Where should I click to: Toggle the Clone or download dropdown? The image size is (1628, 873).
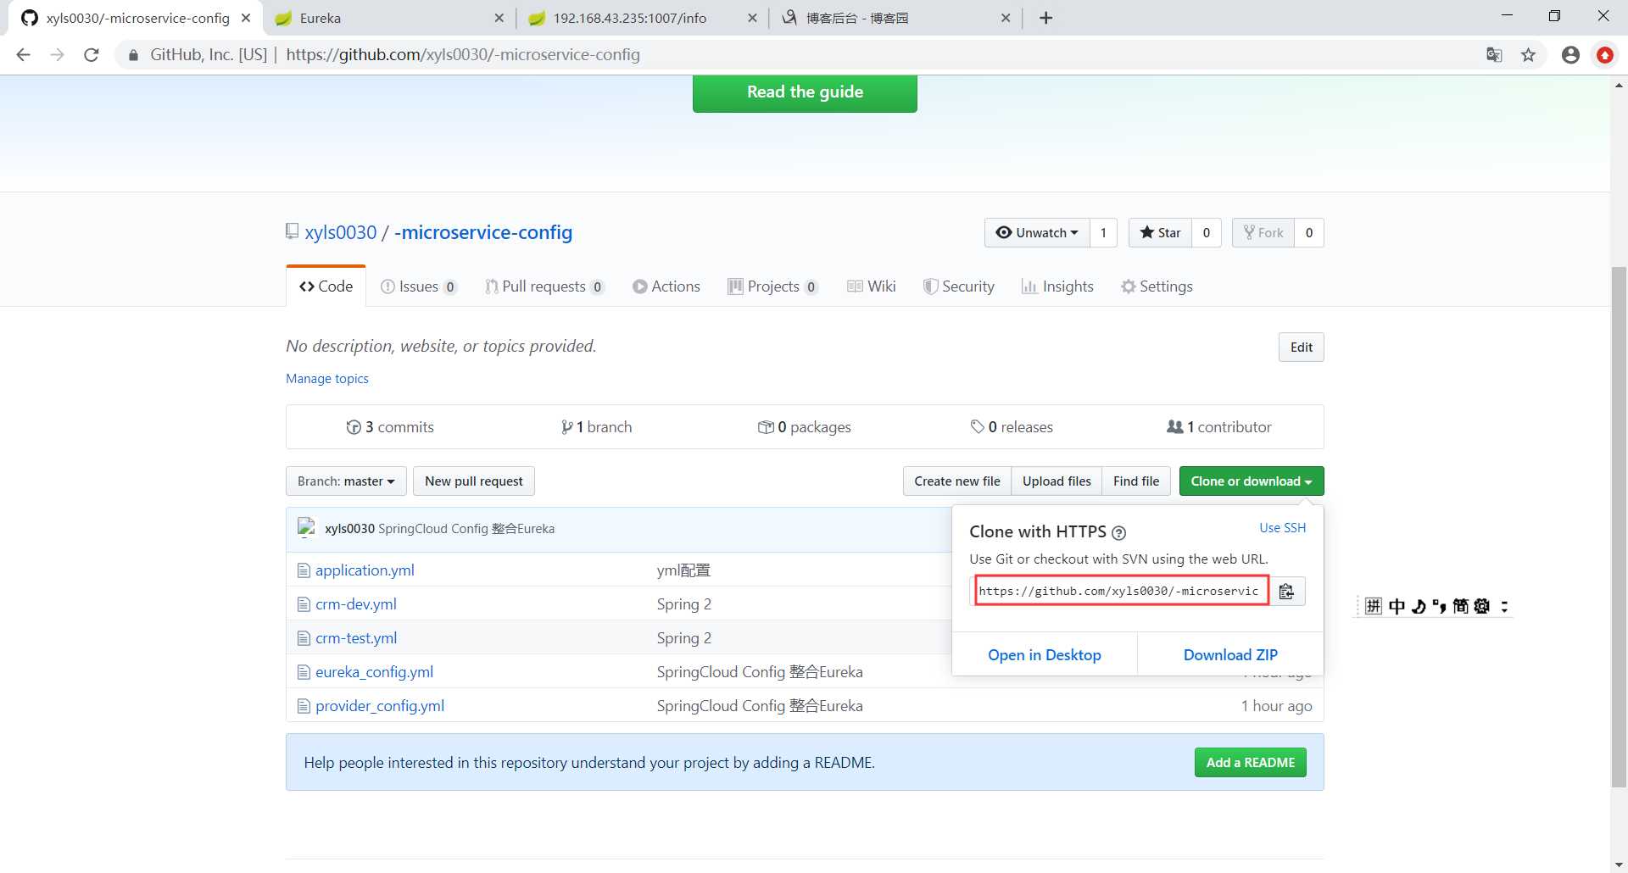click(1252, 481)
